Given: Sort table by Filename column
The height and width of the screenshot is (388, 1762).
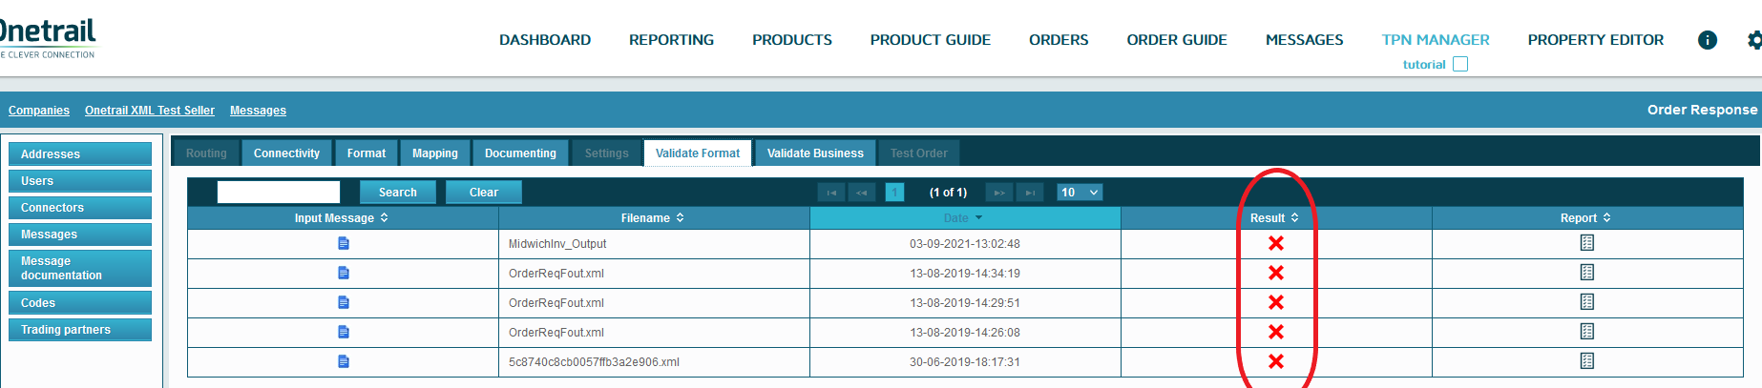Looking at the screenshot, I should [x=653, y=218].
